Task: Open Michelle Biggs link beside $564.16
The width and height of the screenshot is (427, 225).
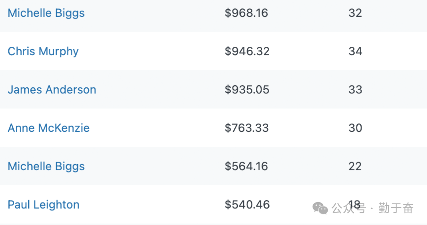Action: [x=46, y=166]
